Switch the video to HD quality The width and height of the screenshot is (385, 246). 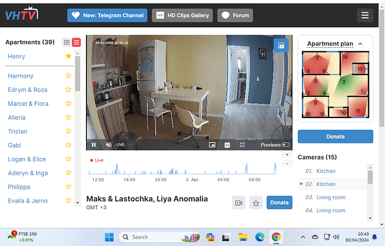click(227, 145)
